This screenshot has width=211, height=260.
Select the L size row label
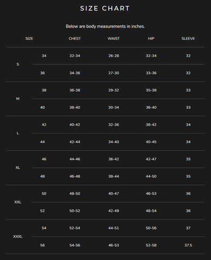18,133
